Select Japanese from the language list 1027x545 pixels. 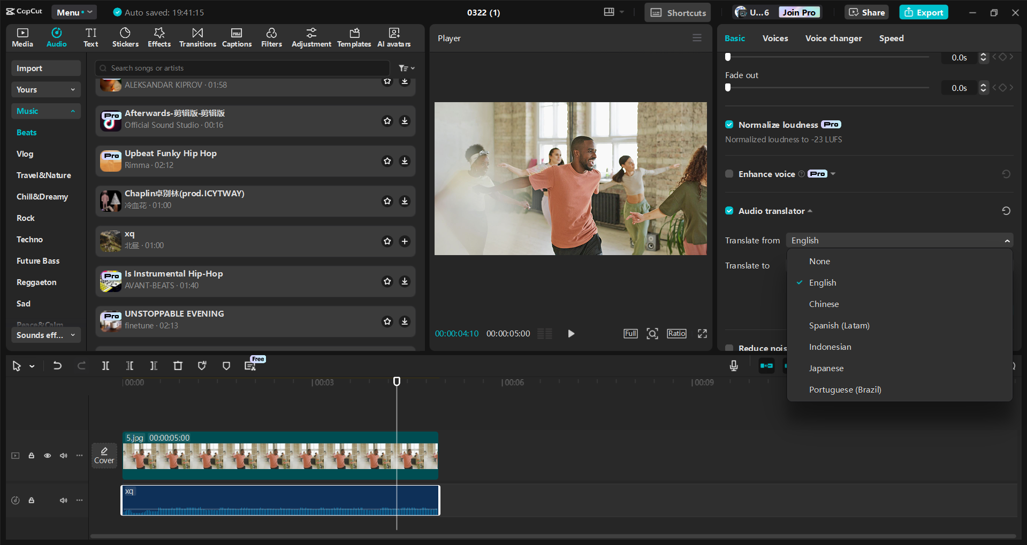pos(900,368)
